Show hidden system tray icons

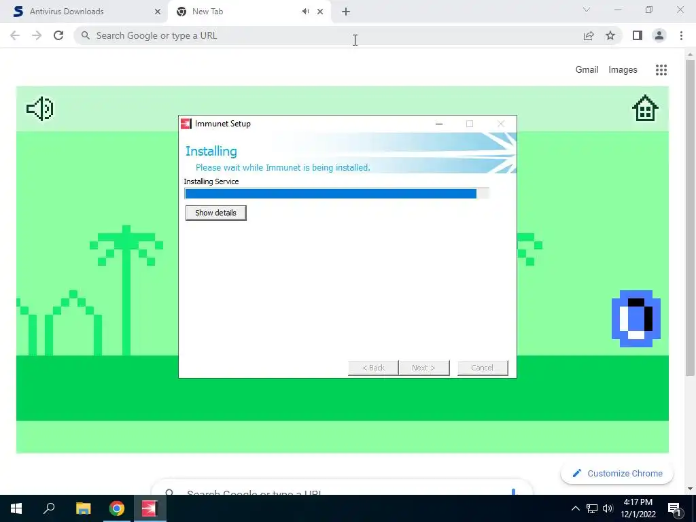click(575, 508)
